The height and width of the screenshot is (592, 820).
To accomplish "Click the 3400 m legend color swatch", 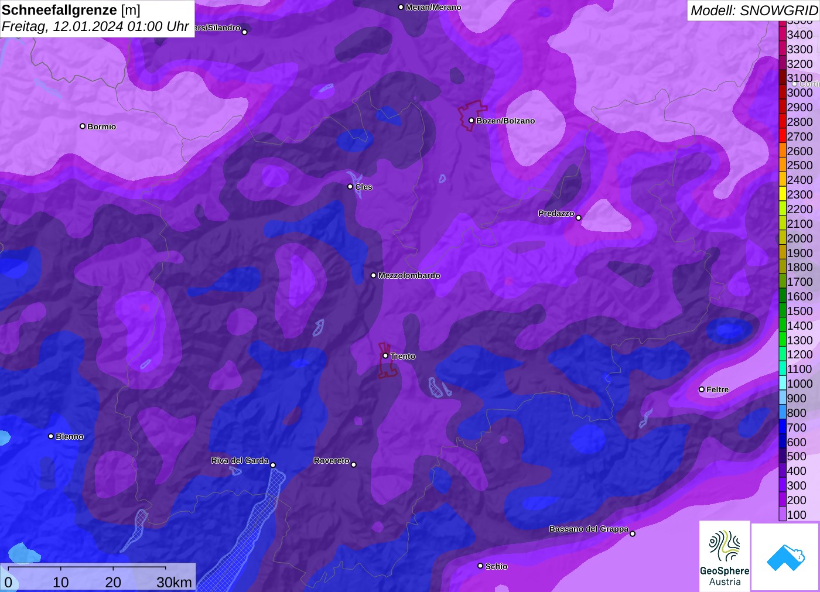I will pyautogui.click(x=783, y=34).
